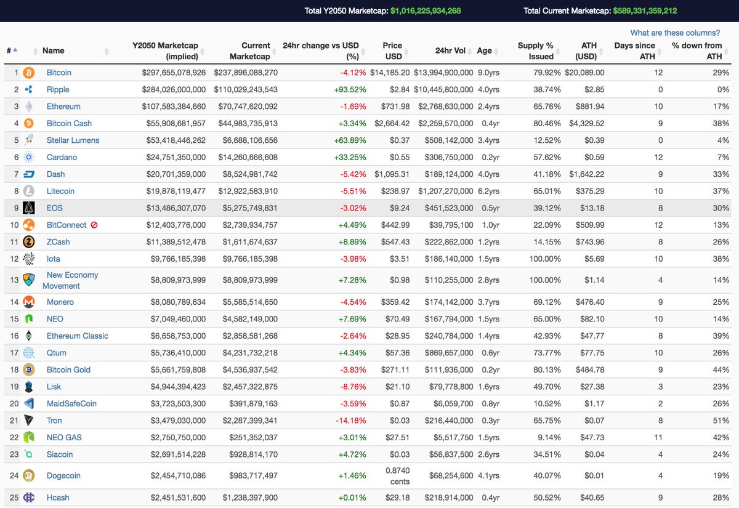Click the NEO logo icon in row 15
The image size is (739, 508).
[29, 319]
